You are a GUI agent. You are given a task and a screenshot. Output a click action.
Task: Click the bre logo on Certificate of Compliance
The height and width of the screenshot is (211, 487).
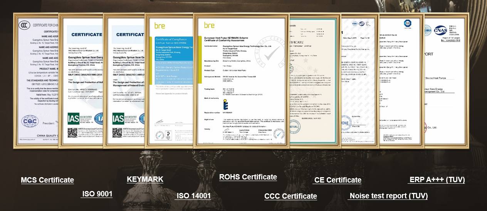point(160,26)
